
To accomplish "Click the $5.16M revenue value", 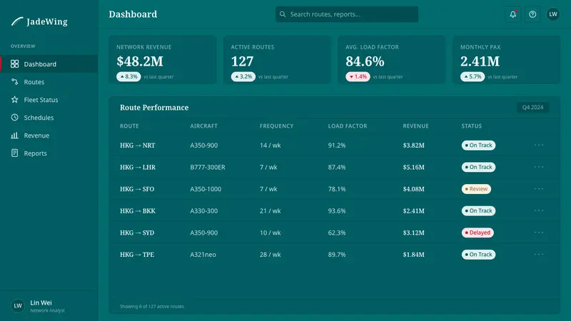I will [414, 167].
